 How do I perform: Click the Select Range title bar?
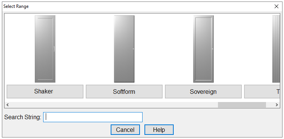(x=138, y=6)
